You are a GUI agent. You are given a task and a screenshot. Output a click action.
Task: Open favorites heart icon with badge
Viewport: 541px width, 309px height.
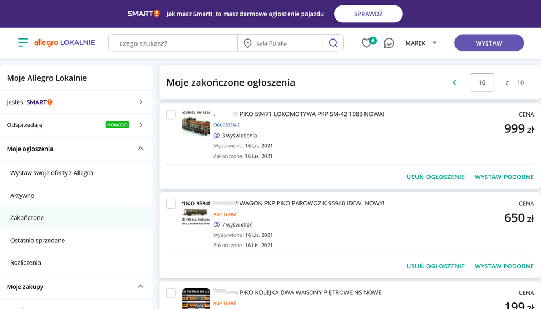[367, 43]
